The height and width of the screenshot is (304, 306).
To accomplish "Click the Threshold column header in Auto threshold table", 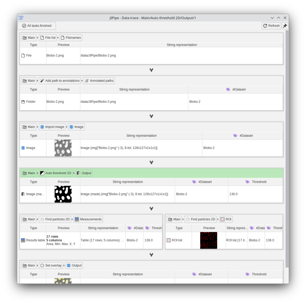I will click(255, 182).
